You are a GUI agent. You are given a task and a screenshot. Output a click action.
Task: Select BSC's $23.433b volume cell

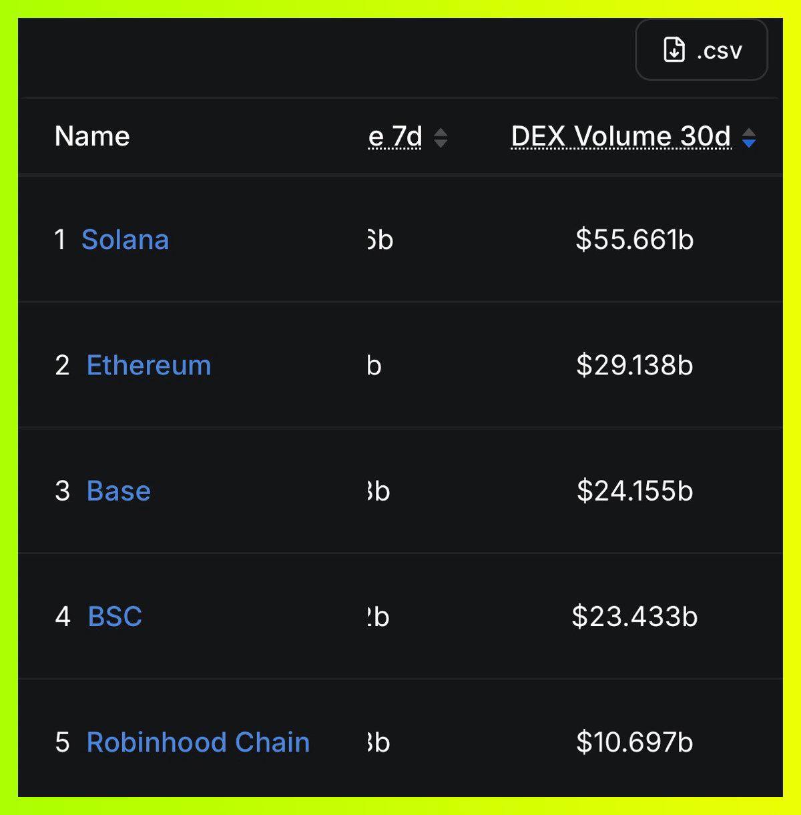click(635, 616)
